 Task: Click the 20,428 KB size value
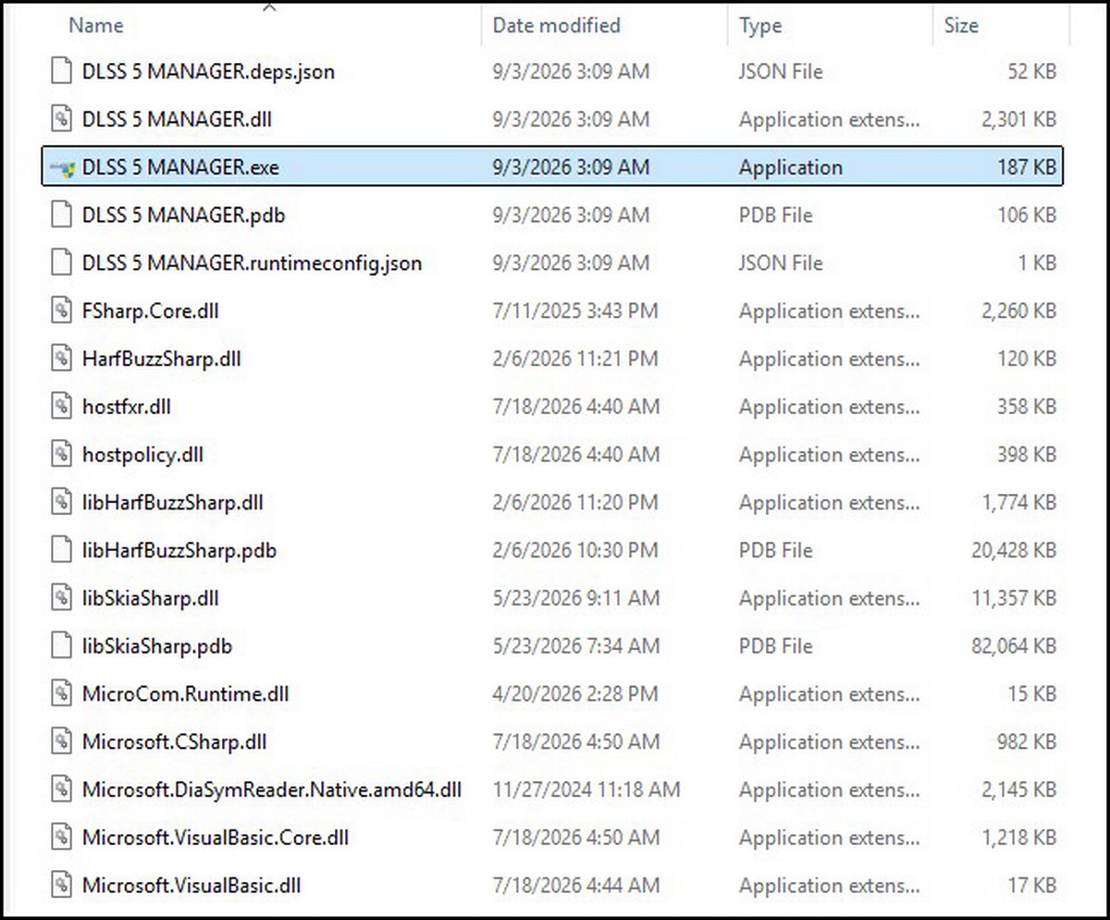(1014, 550)
